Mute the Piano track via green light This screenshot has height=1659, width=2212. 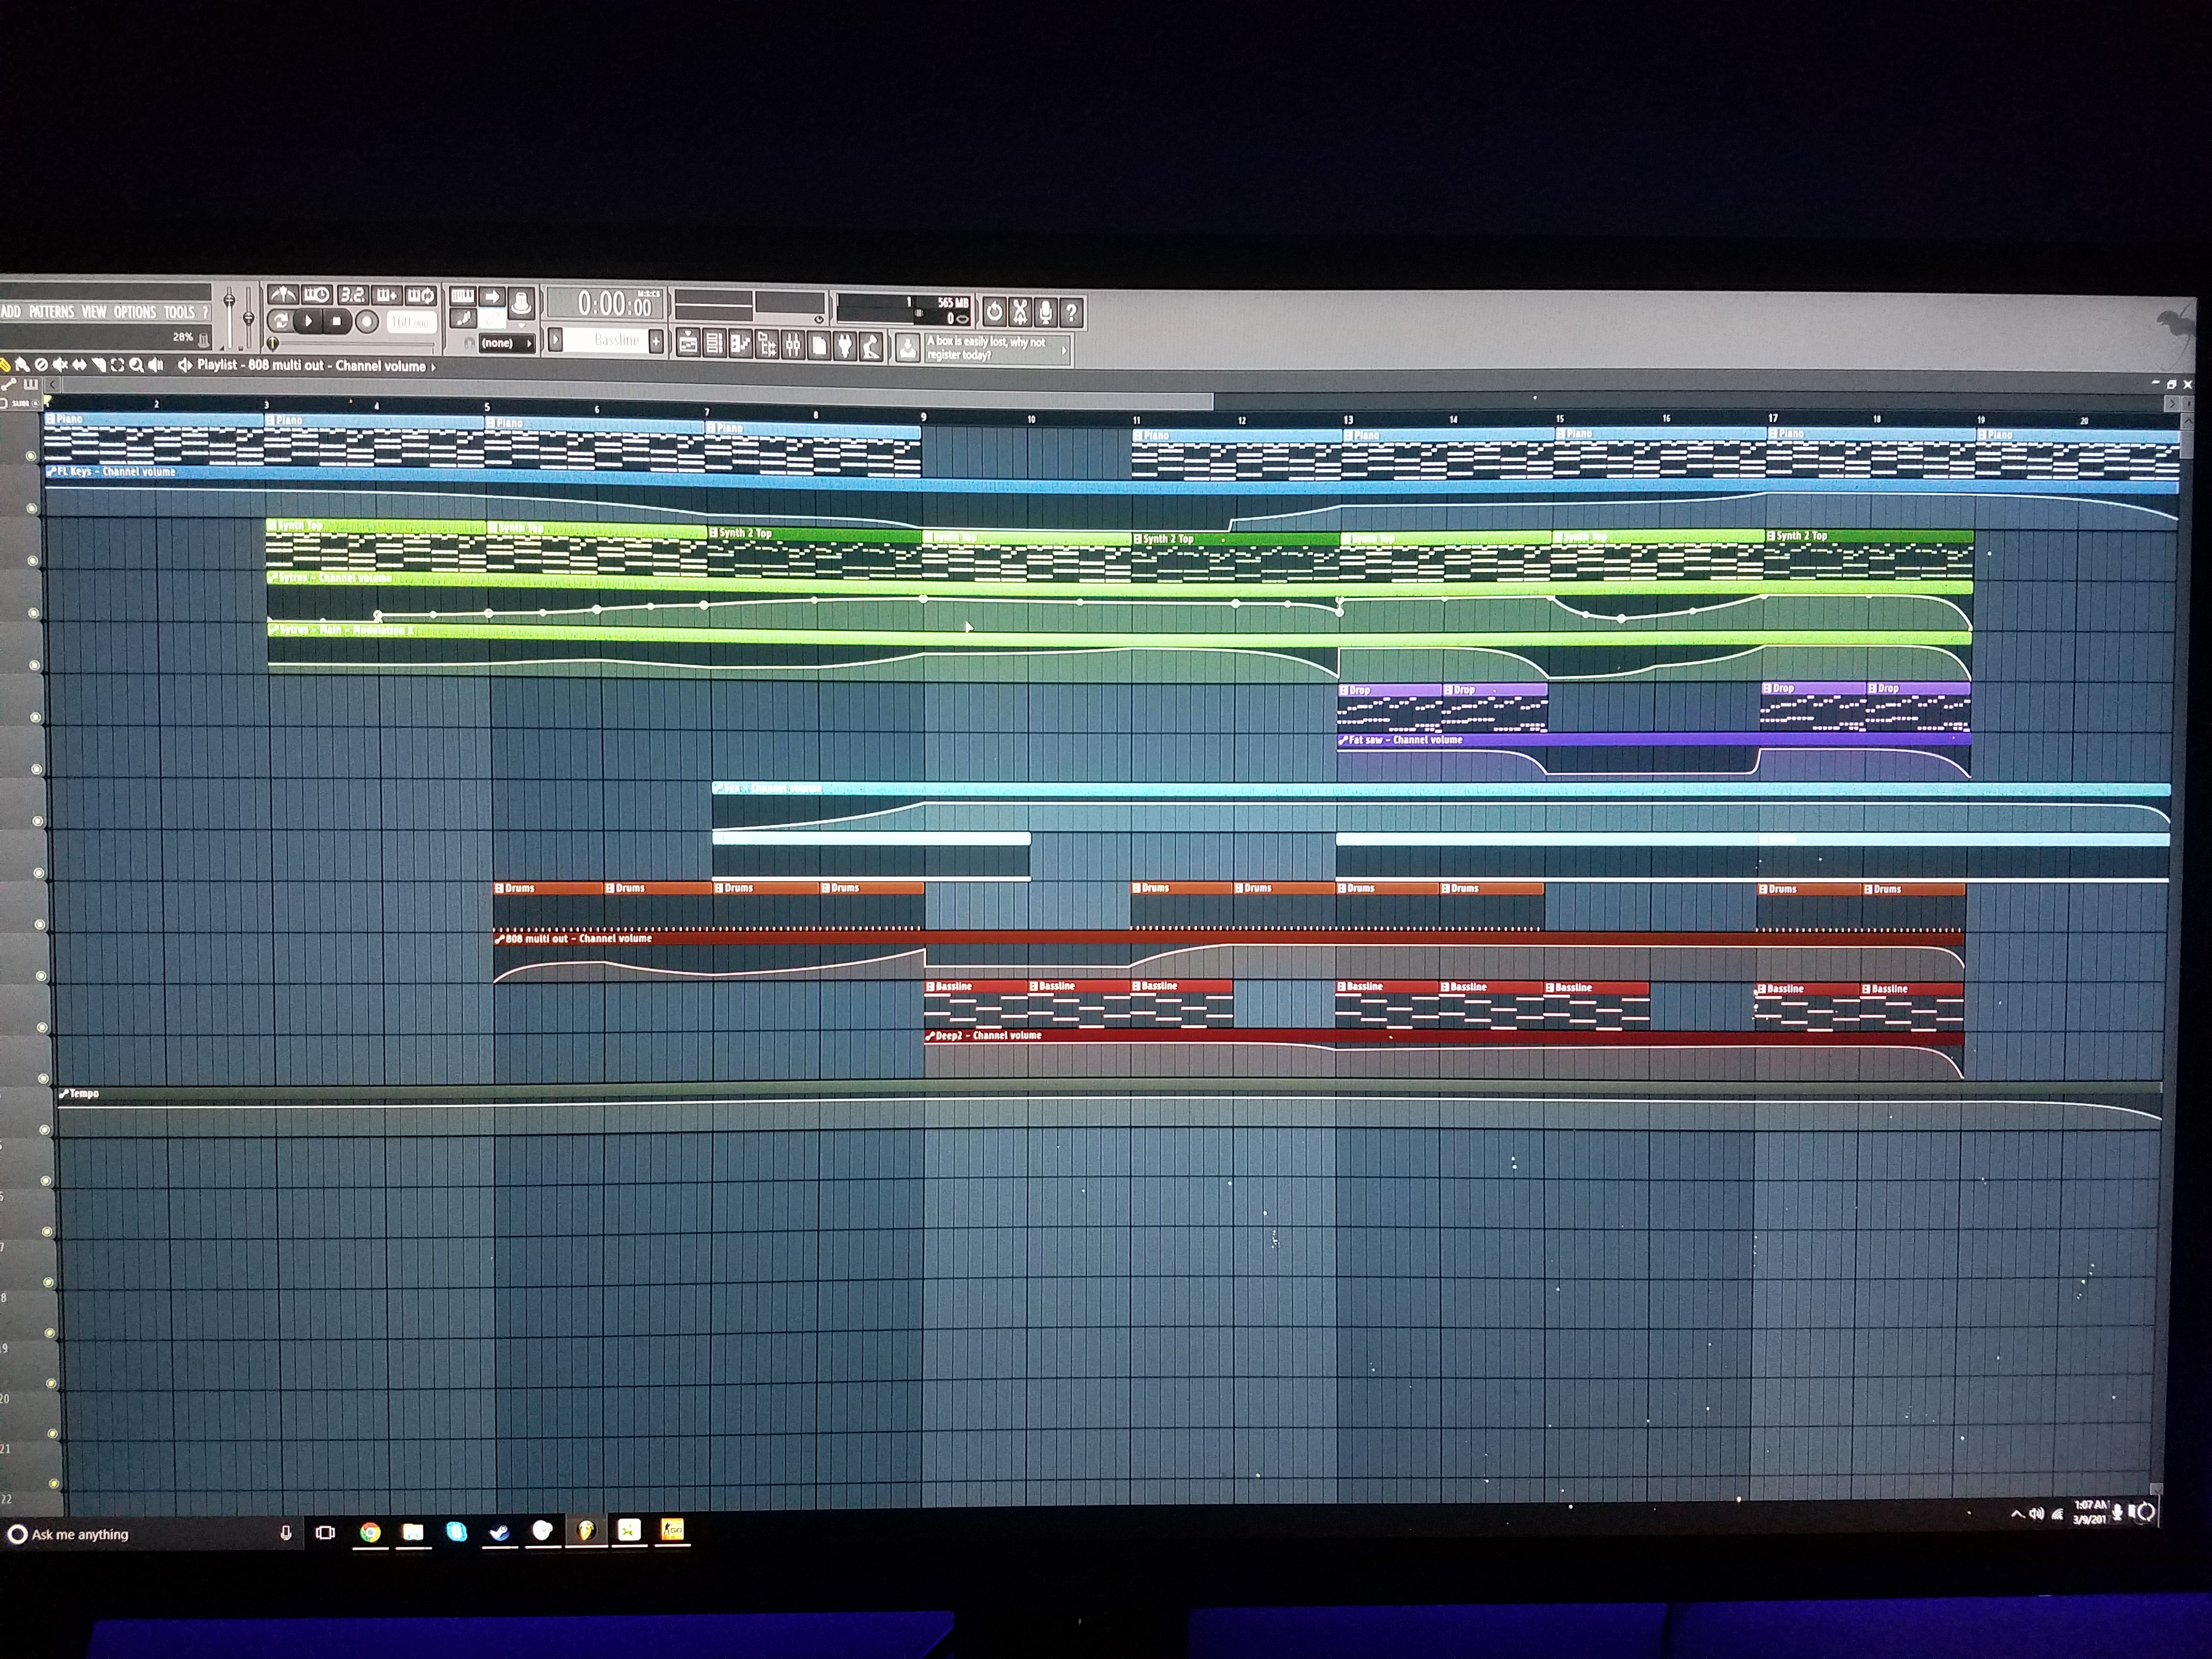tap(31, 455)
